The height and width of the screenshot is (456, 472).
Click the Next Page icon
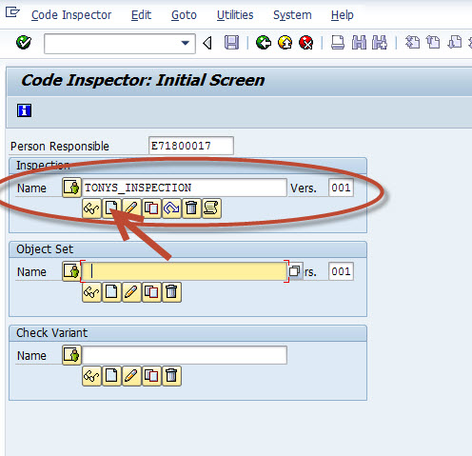454,43
